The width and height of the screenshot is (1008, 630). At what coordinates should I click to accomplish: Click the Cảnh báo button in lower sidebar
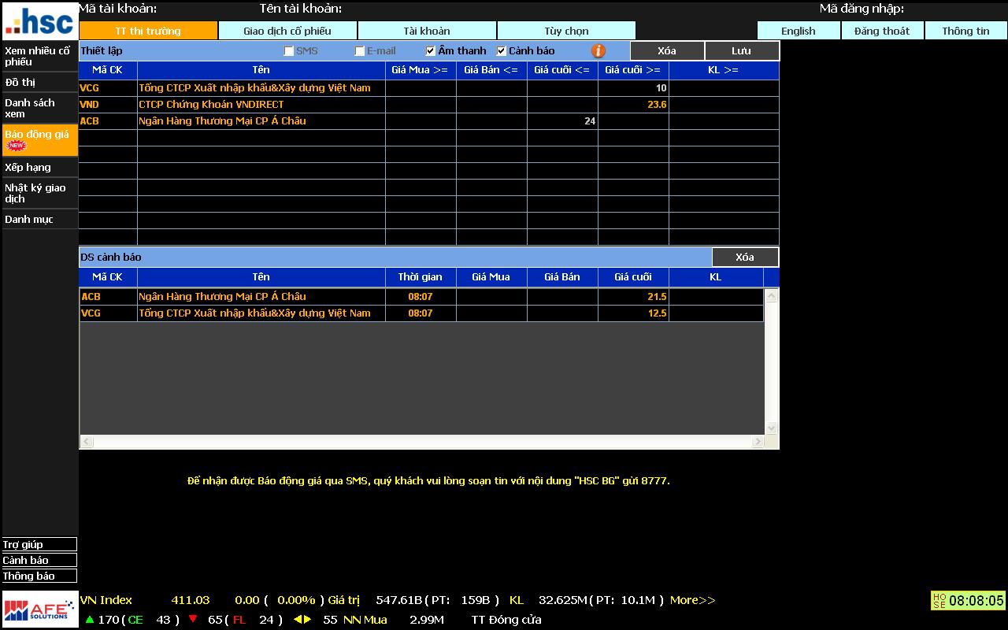tap(39, 560)
